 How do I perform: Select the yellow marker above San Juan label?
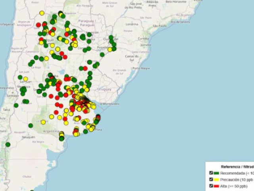(25, 79)
